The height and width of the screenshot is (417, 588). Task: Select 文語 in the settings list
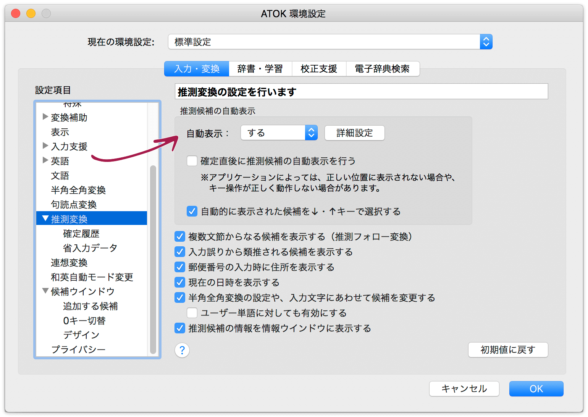coord(60,176)
